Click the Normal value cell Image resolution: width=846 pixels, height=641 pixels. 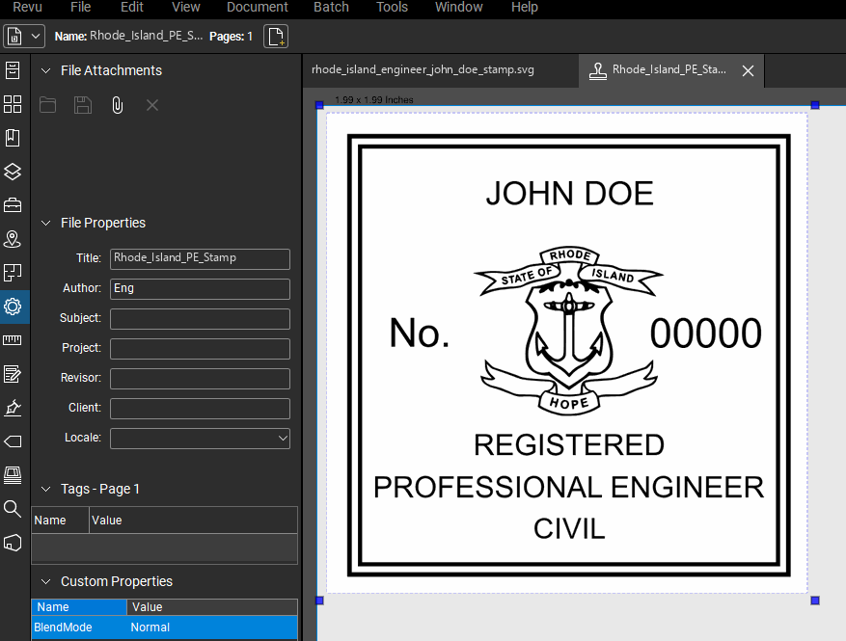click(x=212, y=628)
